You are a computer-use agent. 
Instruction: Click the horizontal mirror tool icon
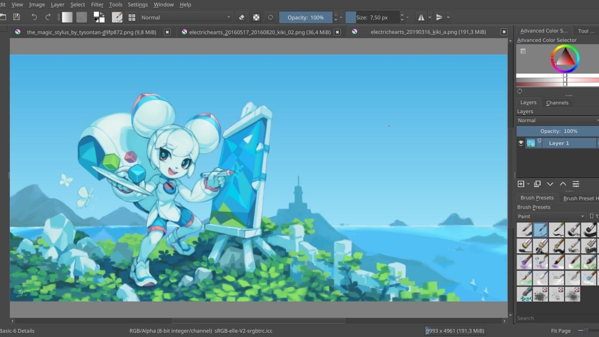421,17
